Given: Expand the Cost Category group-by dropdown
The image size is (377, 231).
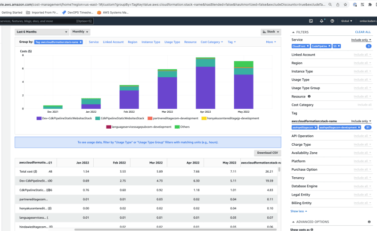Looking at the screenshot, I should pyautogui.click(x=212, y=42).
